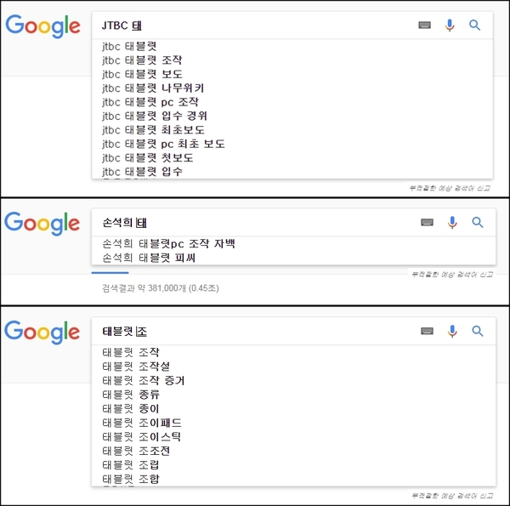Choose suggestion '태블릿 조이스틱'

click(141, 436)
